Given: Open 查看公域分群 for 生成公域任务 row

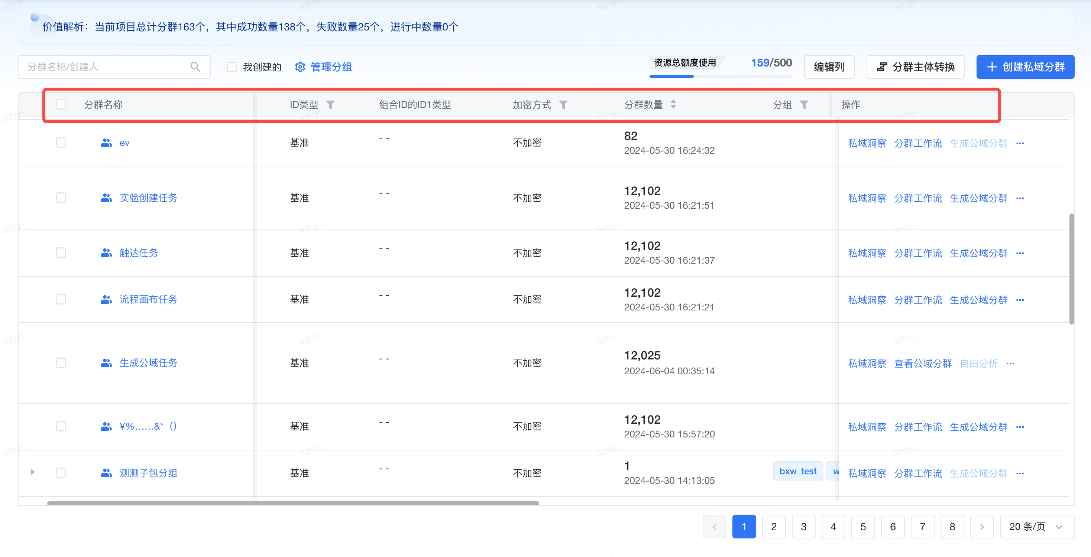Looking at the screenshot, I should 922,364.
